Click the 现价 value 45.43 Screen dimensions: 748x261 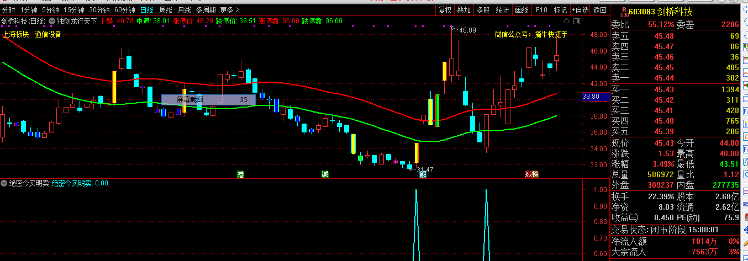(x=664, y=143)
